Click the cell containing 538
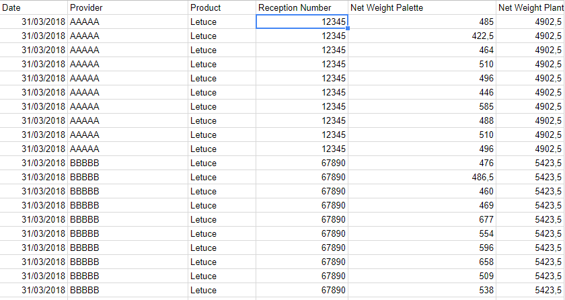This screenshot has height=300, width=565. point(422,291)
